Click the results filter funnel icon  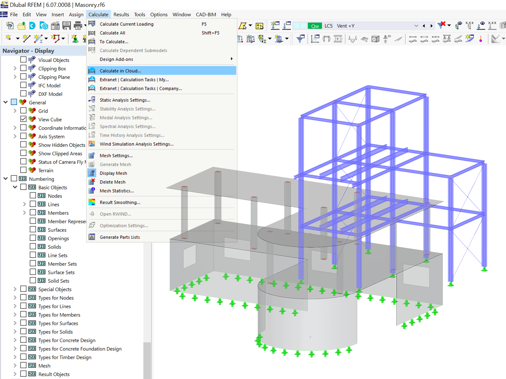tap(300, 38)
